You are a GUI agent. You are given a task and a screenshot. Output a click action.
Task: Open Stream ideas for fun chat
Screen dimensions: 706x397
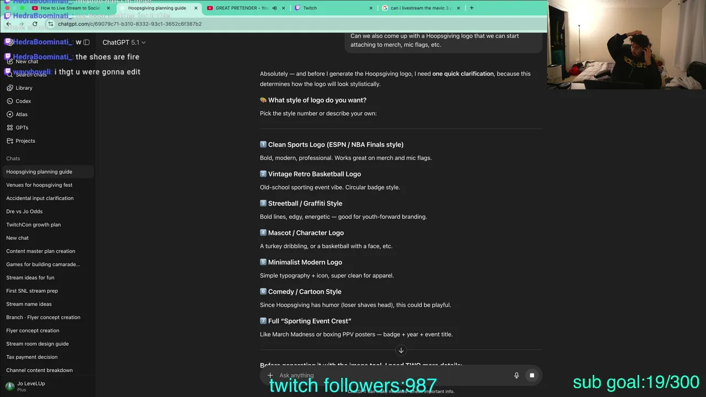click(x=48, y=277)
